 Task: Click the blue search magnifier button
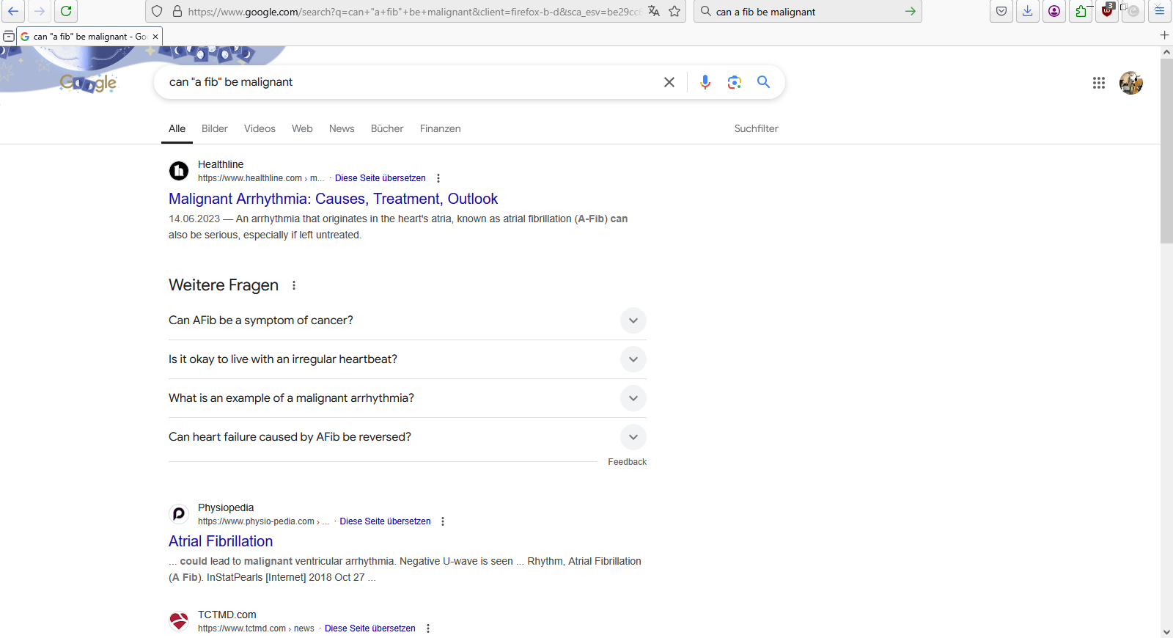tap(763, 82)
